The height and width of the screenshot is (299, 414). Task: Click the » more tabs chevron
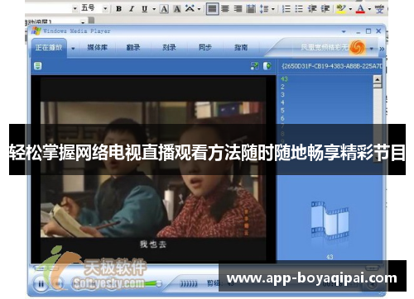pos(382,49)
